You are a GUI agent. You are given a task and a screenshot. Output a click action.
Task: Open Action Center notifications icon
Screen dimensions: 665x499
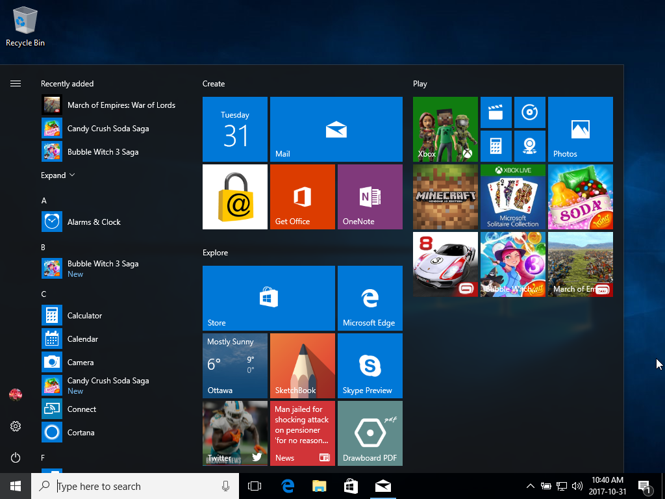645,487
